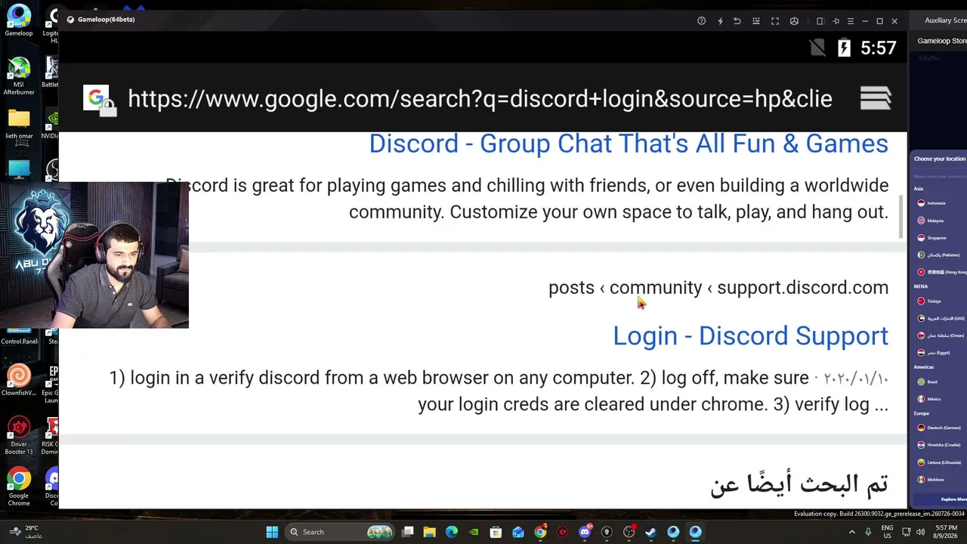Open Google Chrome desktop shortcut

[19, 487]
